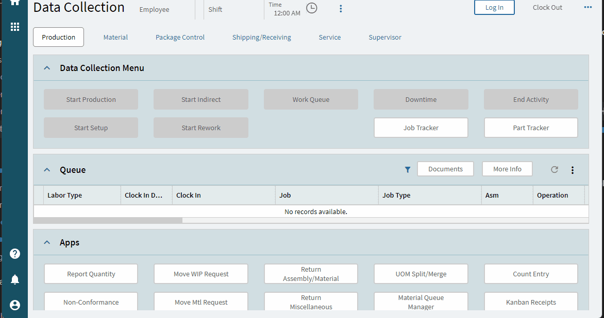Click the Start Rework button

(201, 128)
